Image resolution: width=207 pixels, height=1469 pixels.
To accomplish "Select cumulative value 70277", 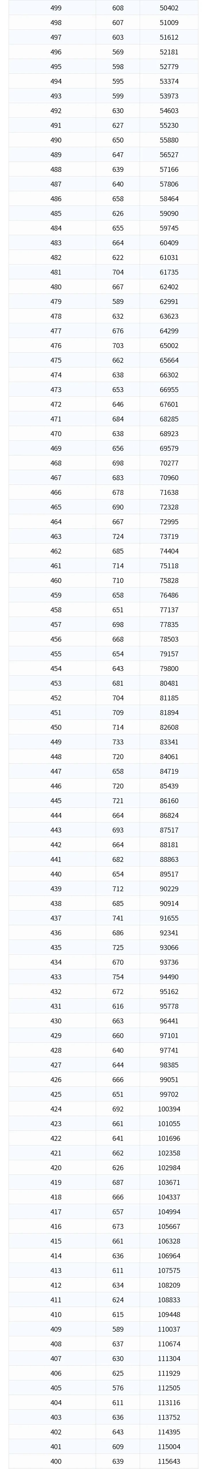I will 169,463.
